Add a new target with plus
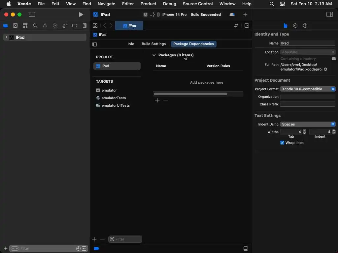Screen dimensions: 338x253 coord(94,239)
